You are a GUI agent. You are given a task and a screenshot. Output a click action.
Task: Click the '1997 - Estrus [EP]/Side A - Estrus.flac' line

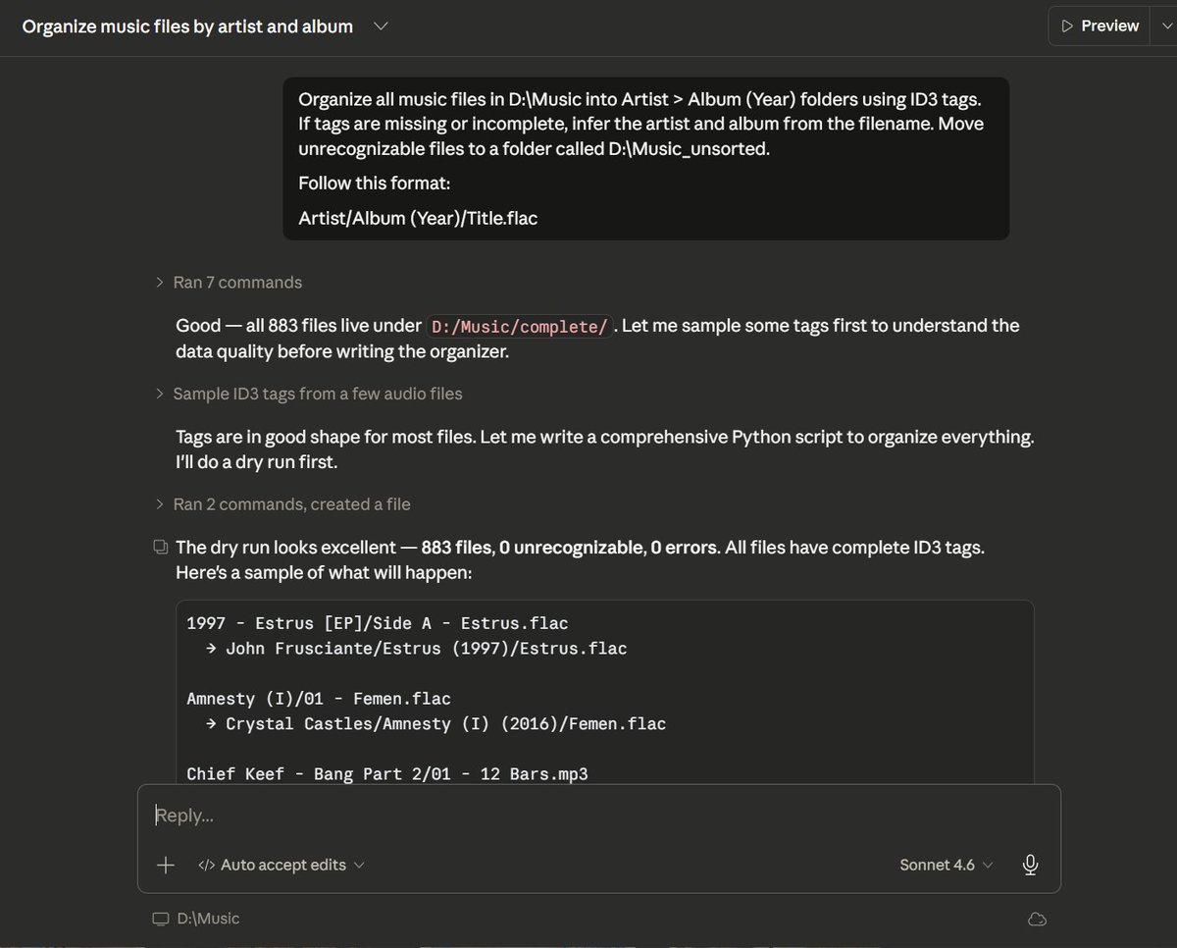[378, 623]
